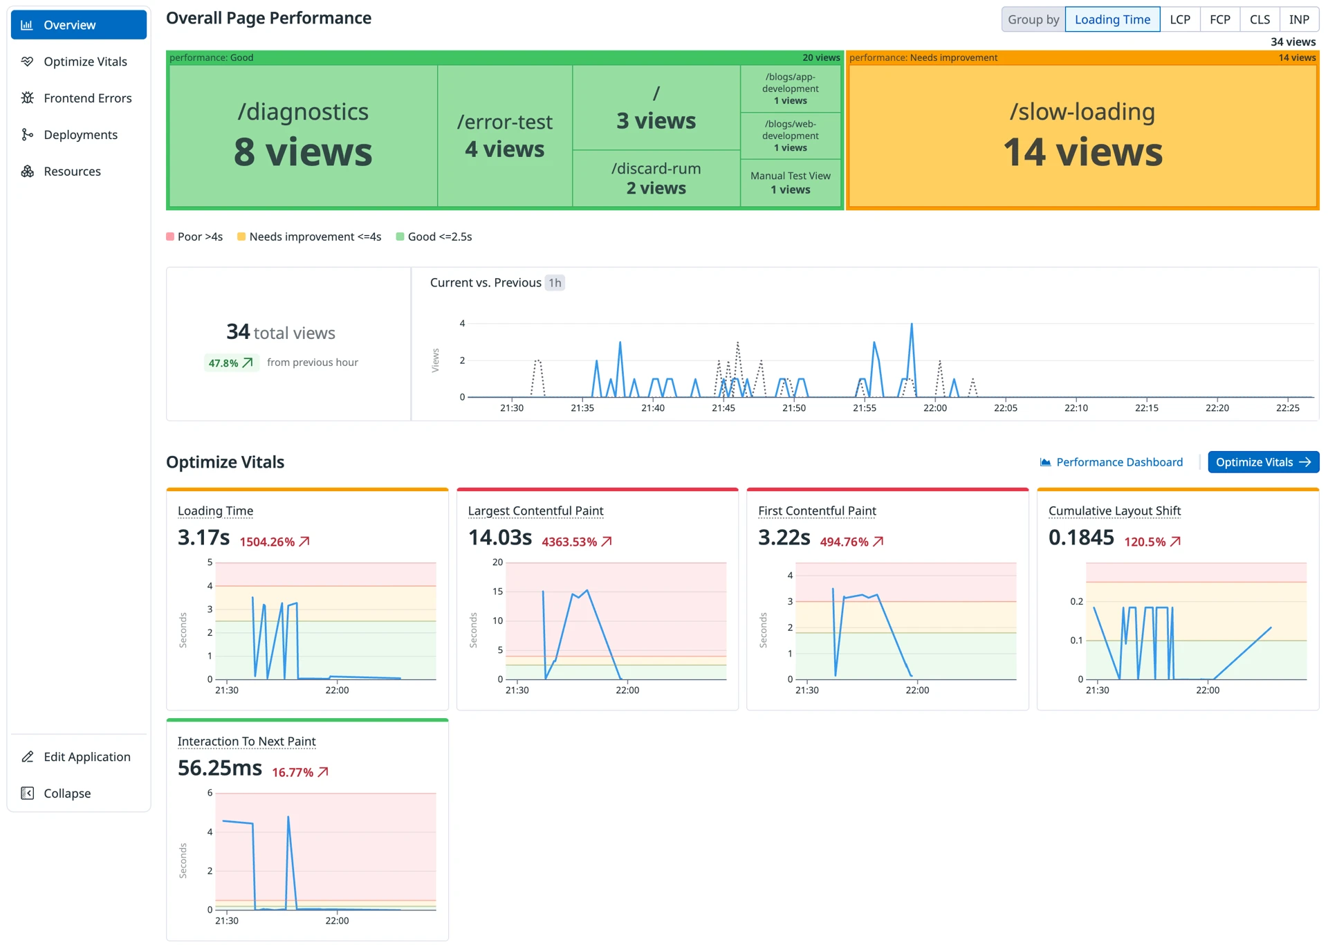The width and height of the screenshot is (1328, 945).
Task: Click the Collapse sidebar icon
Action: coord(27,793)
